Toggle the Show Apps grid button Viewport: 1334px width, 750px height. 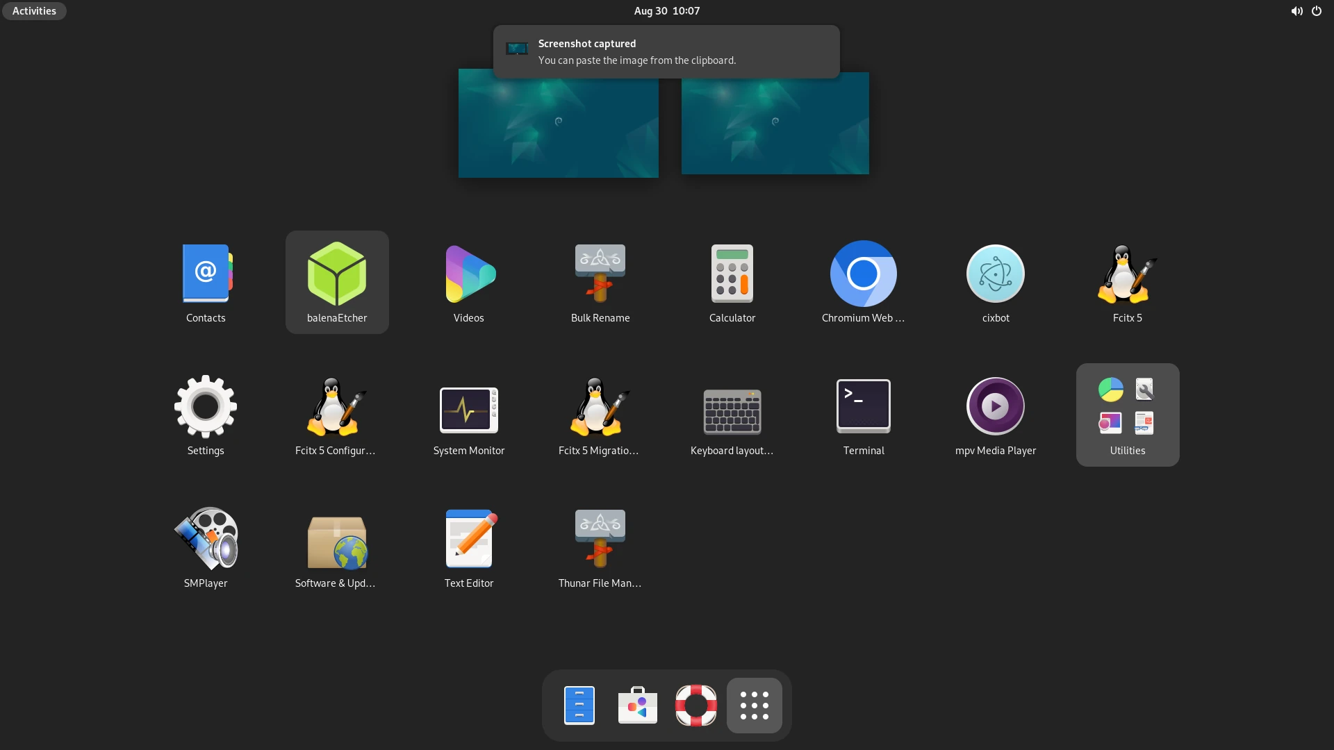pyautogui.click(x=755, y=706)
